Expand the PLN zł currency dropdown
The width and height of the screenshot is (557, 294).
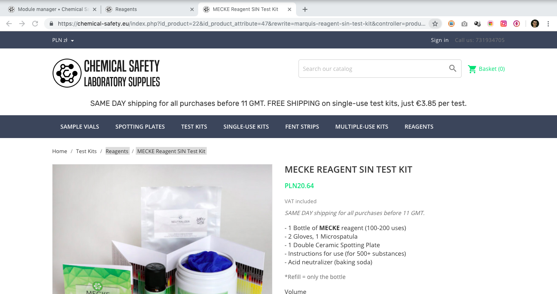click(x=63, y=40)
